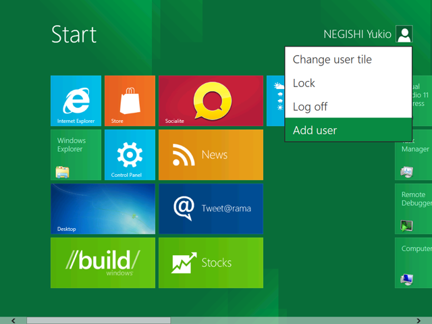432x324 pixels.
Task: Click the horizontal scrollbar thumb
Action: [x=99, y=321]
